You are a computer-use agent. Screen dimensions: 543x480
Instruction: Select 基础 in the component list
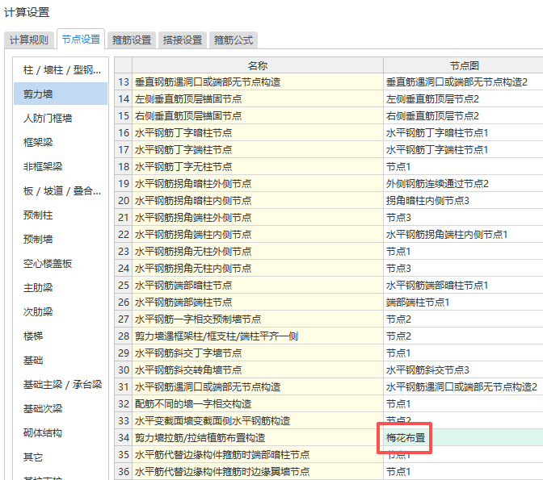point(61,361)
